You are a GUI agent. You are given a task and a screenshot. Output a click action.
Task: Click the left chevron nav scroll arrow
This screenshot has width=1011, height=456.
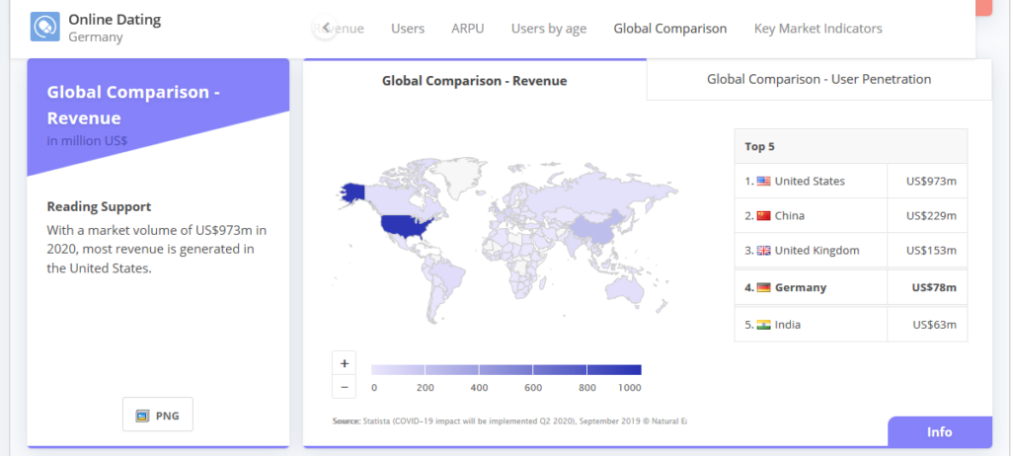(x=326, y=27)
